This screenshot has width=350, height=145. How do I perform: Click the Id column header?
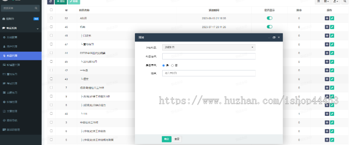coord(66,10)
